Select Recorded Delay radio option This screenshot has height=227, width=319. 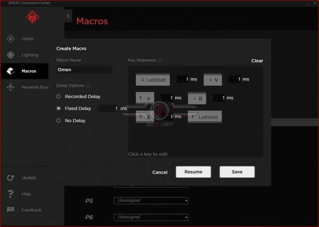pyautogui.click(x=59, y=97)
